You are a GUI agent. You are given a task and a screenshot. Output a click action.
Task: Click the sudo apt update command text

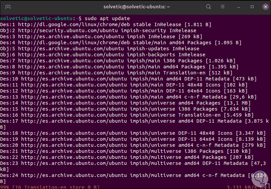pos(107,18)
